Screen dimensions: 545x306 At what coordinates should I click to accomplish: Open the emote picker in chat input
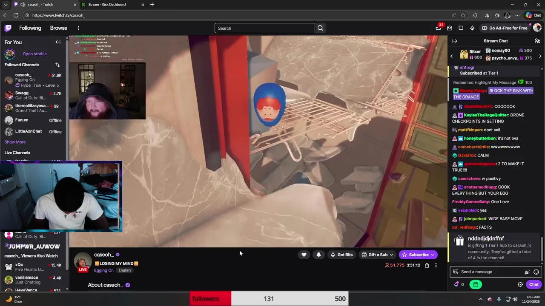pos(536,272)
